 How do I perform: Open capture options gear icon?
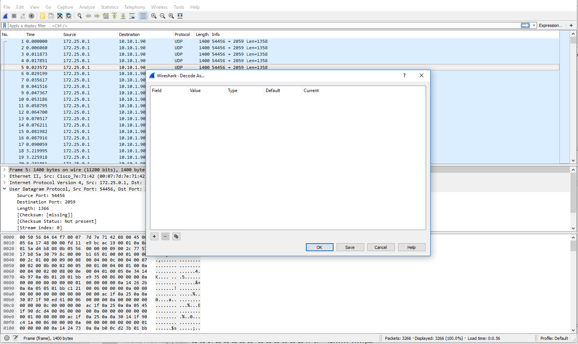click(x=31, y=16)
